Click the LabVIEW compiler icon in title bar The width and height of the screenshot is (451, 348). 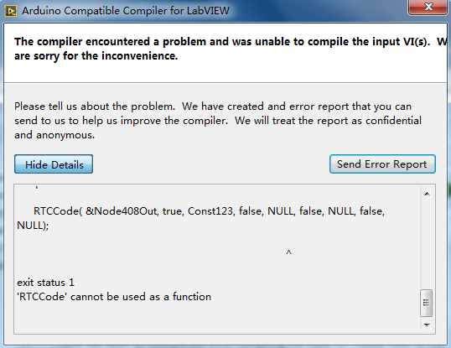11,11
